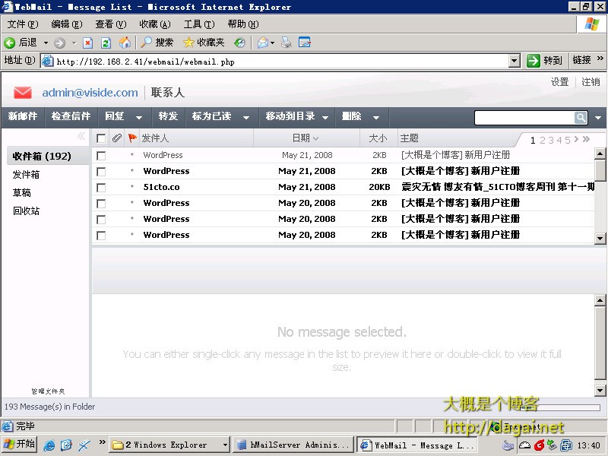Click the flag column header icon
This screenshot has height=456, width=608.
[132, 138]
